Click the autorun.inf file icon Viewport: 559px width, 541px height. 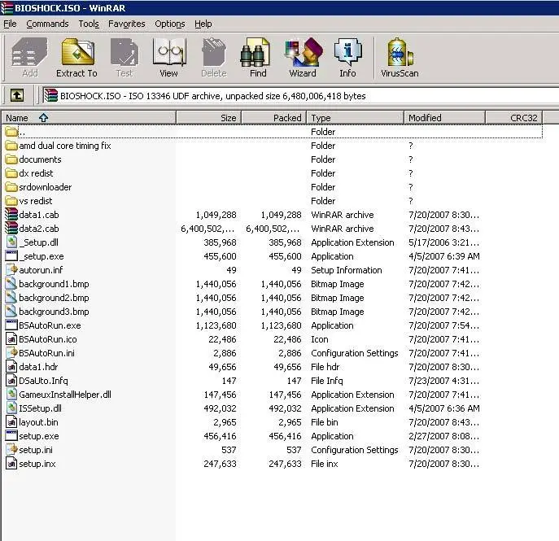[11, 270]
